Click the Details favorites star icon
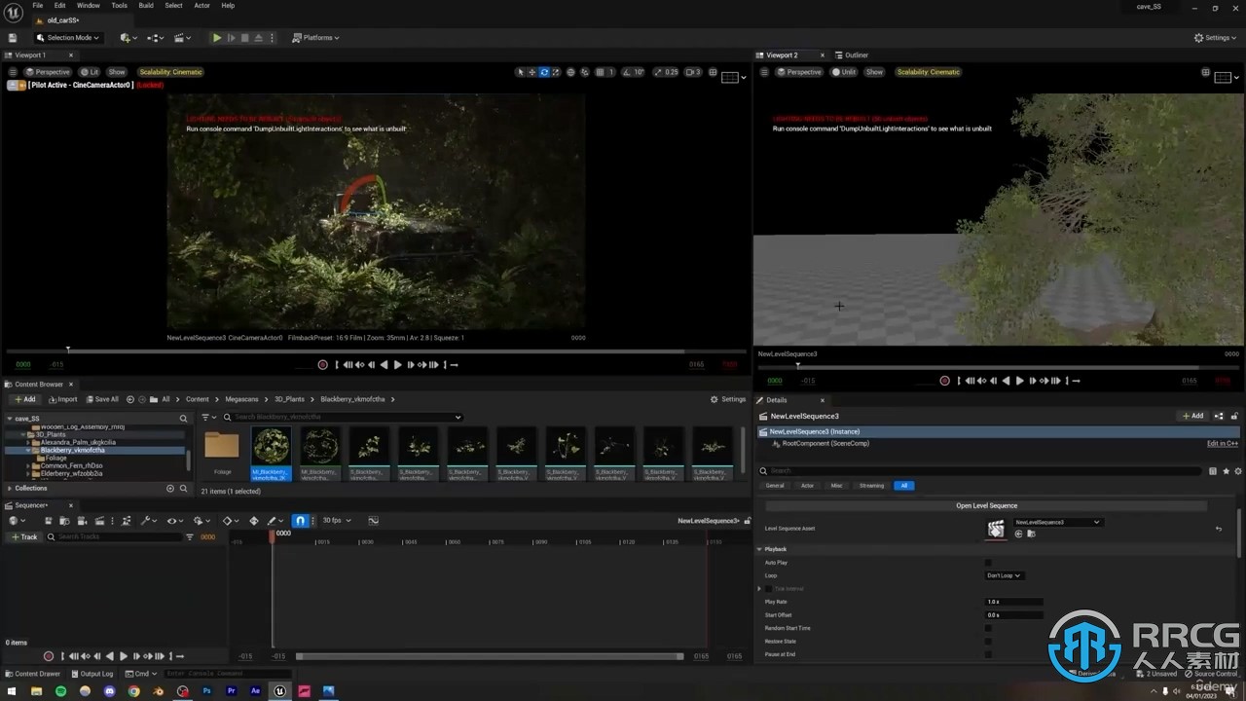1246x701 pixels. click(1226, 471)
